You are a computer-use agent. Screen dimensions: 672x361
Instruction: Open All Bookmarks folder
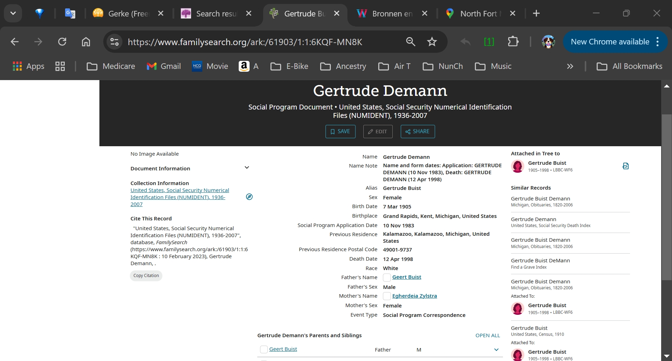(630, 66)
